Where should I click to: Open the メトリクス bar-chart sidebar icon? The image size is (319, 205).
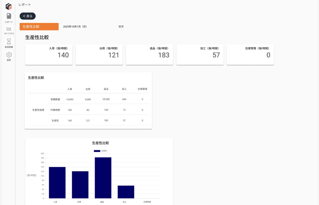[x=9, y=29]
